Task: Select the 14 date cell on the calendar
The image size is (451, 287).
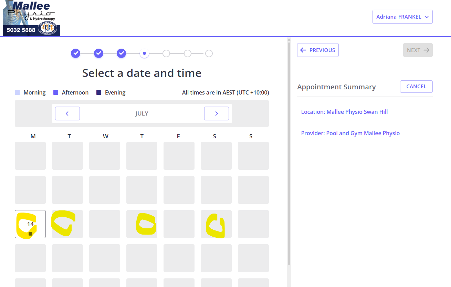Action: [30, 224]
